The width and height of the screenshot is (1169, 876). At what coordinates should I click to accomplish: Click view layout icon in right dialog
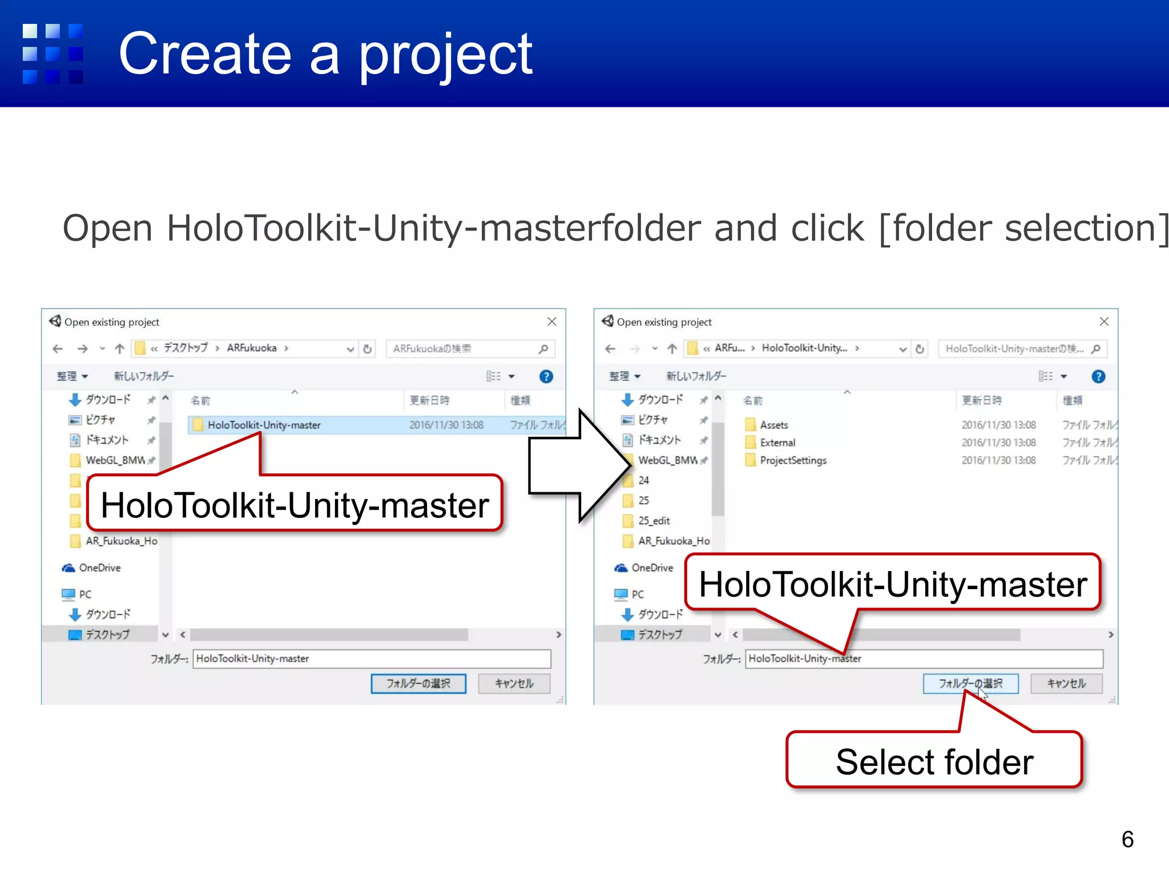1046,376
